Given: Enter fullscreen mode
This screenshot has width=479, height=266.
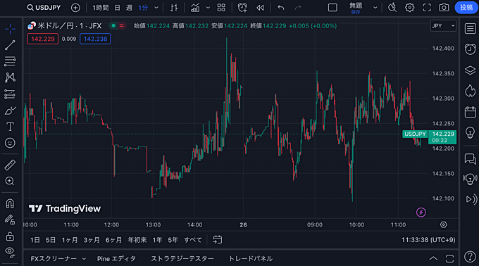Looking at the screenshot, I should click(427, 8).
